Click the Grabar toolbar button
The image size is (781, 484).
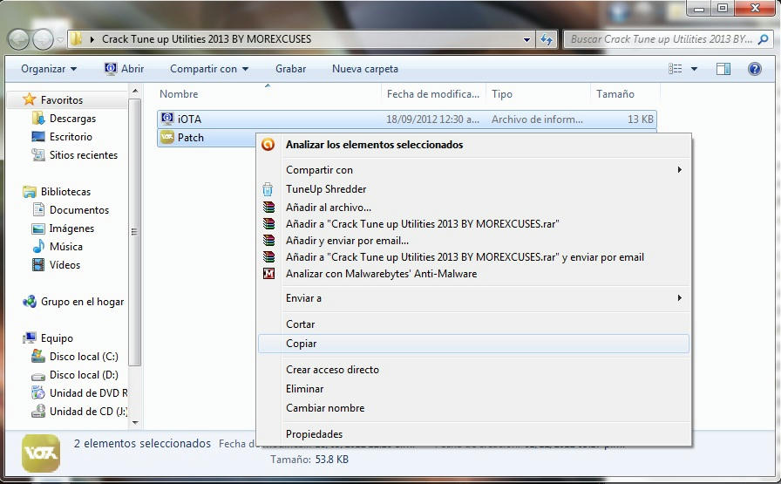point(290,69)
